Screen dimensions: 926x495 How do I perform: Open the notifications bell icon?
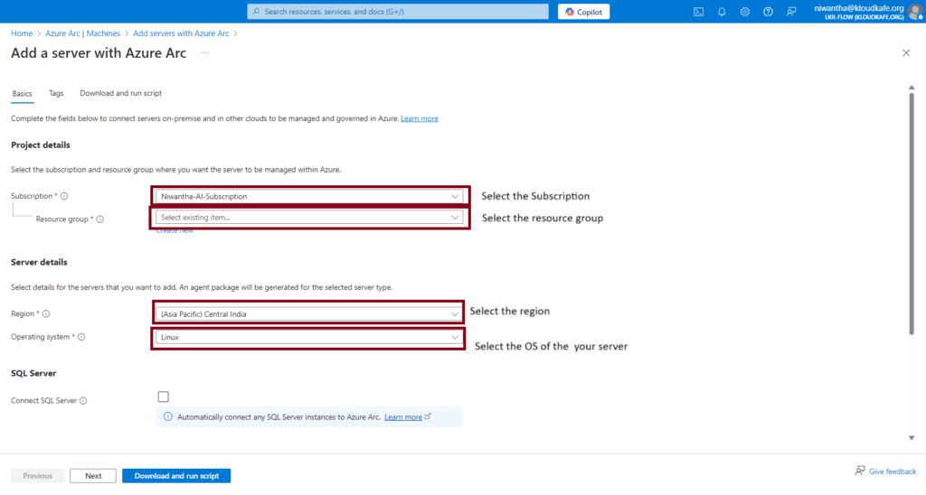click(x=722, y=12)
